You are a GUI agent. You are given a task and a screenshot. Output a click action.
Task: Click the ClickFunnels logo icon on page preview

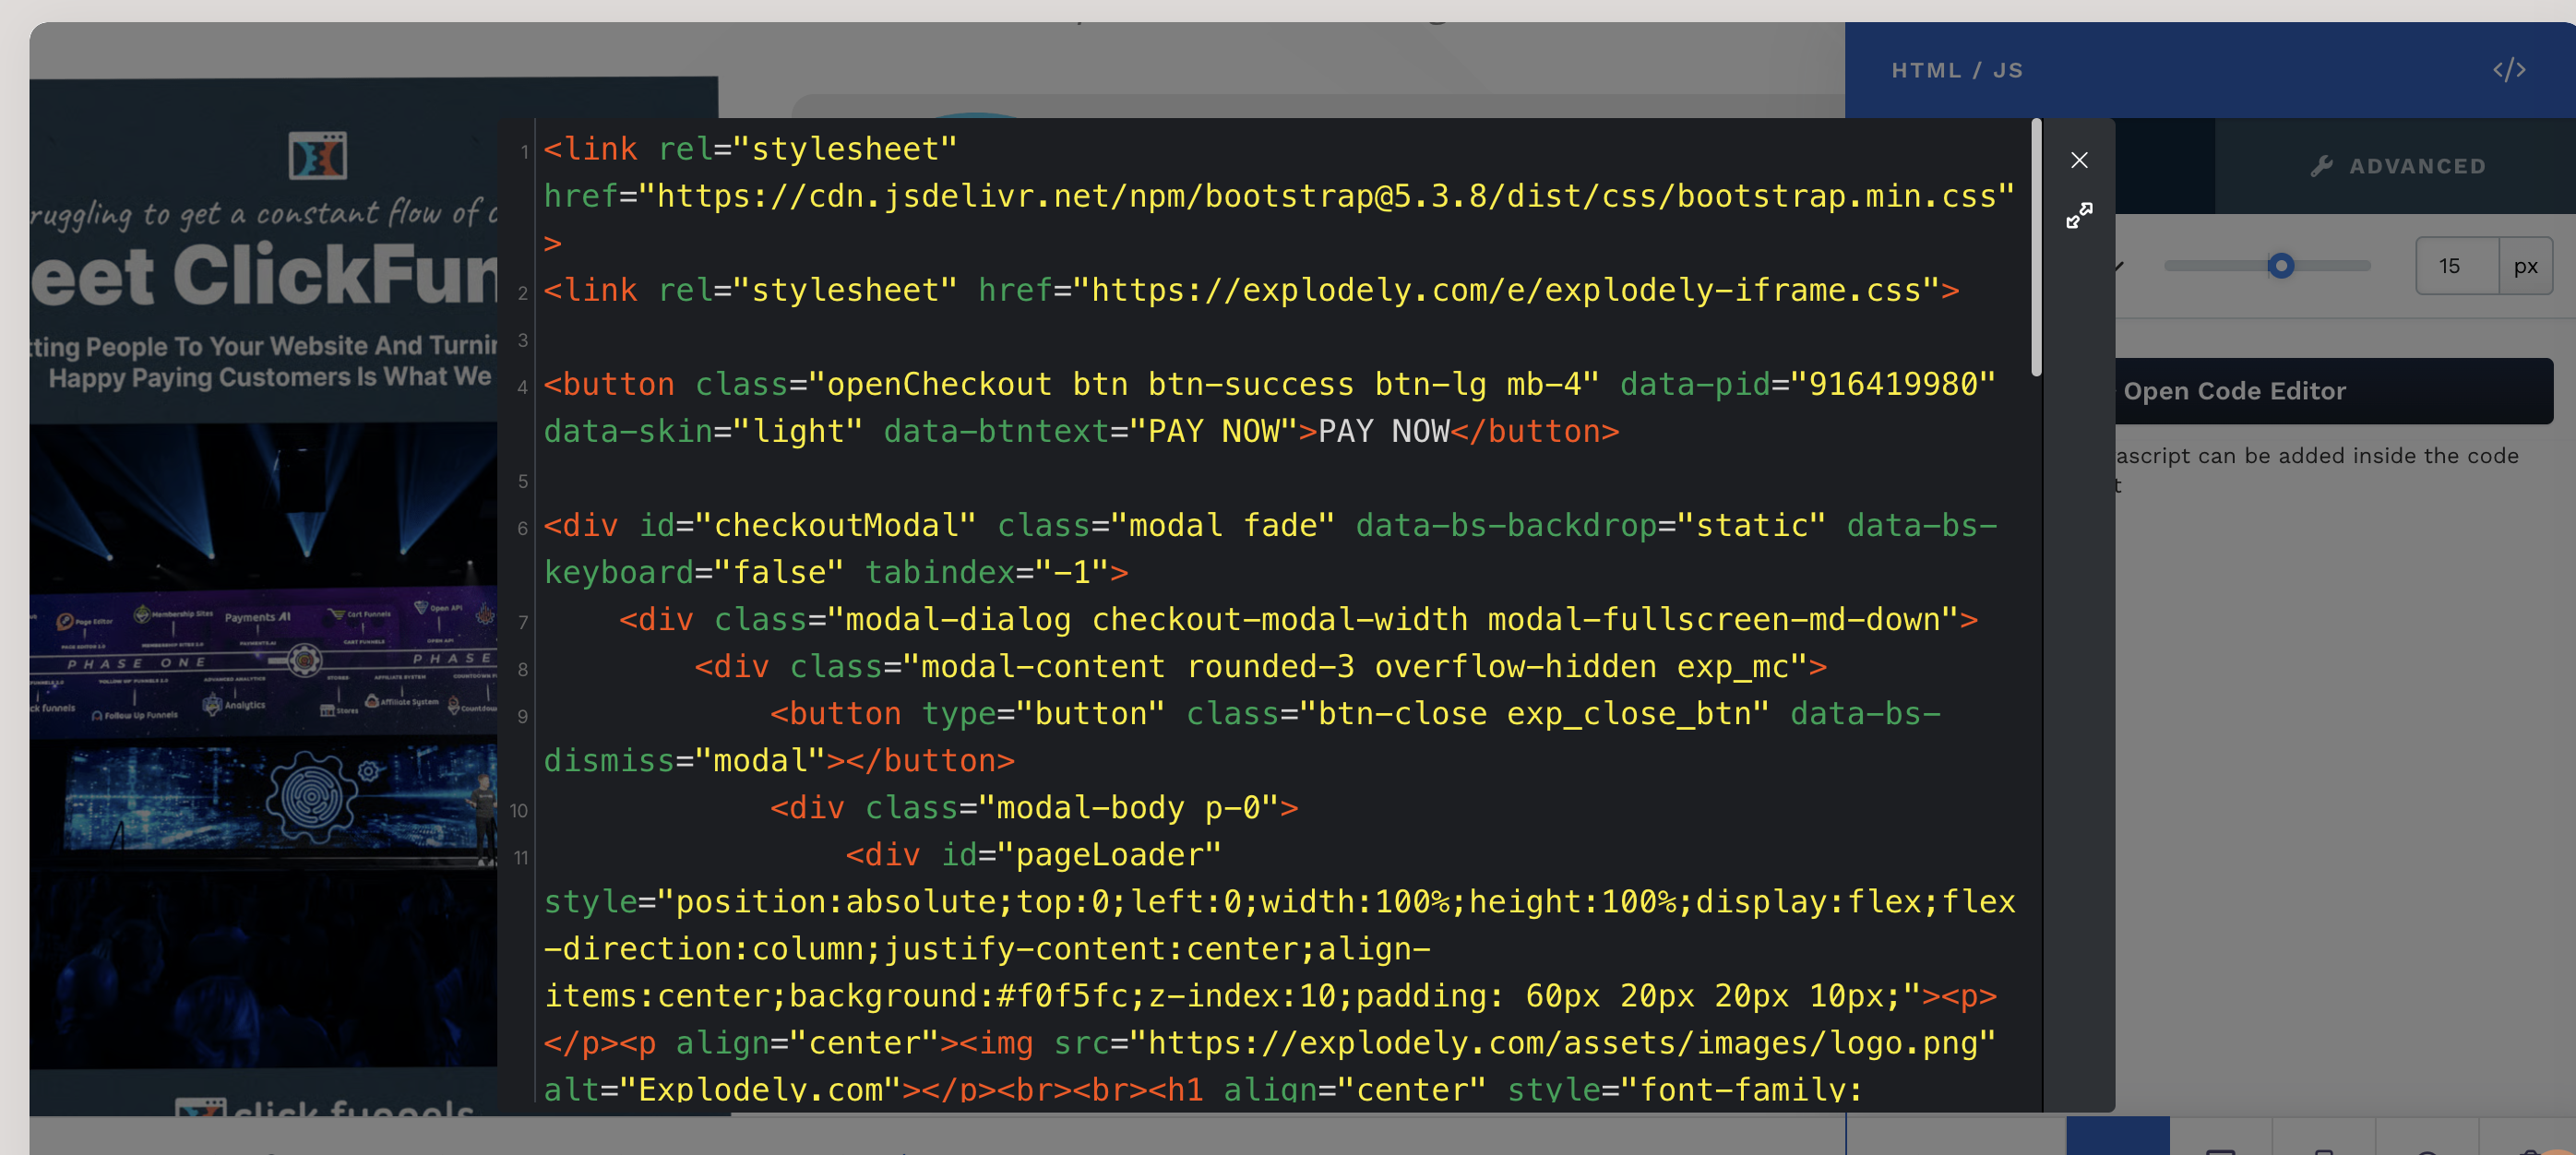tap(317, 156)
